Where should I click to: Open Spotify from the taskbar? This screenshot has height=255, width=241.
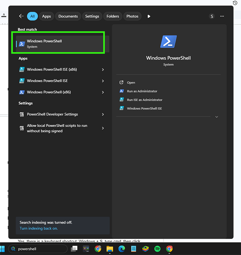(x=157, y=249)
